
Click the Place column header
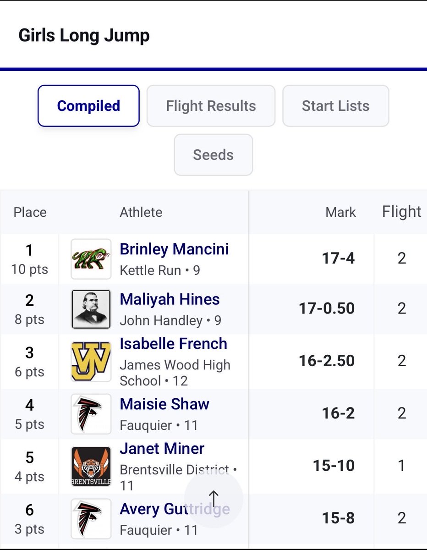point(30,212)
